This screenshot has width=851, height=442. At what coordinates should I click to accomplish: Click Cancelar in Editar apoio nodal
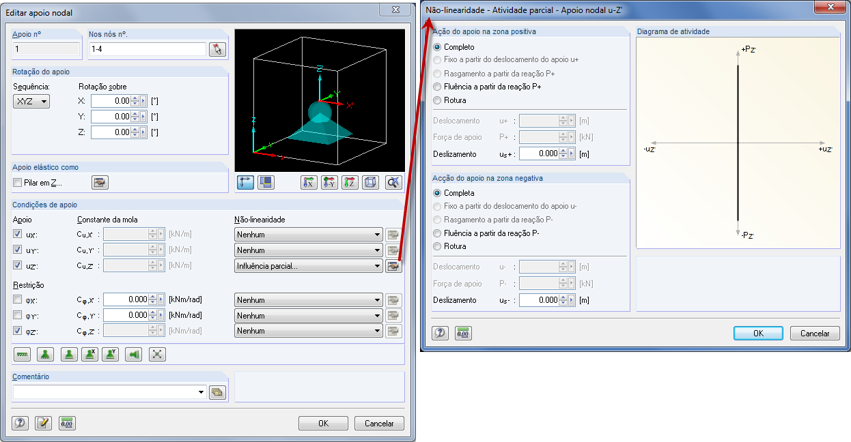tap(379, 423)
